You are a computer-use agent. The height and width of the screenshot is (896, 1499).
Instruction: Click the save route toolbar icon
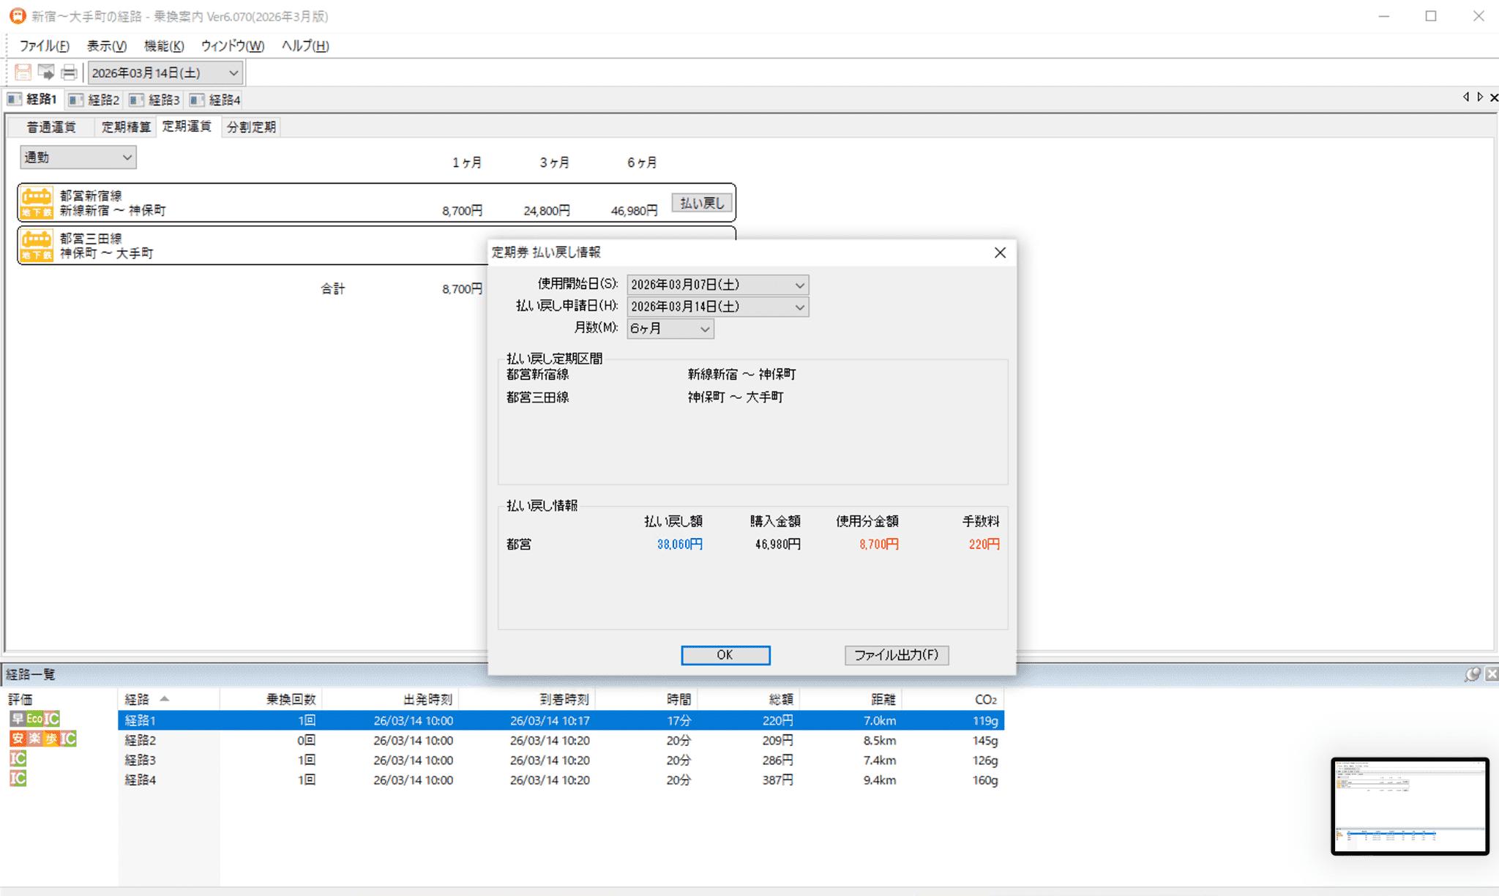point(23,72)
